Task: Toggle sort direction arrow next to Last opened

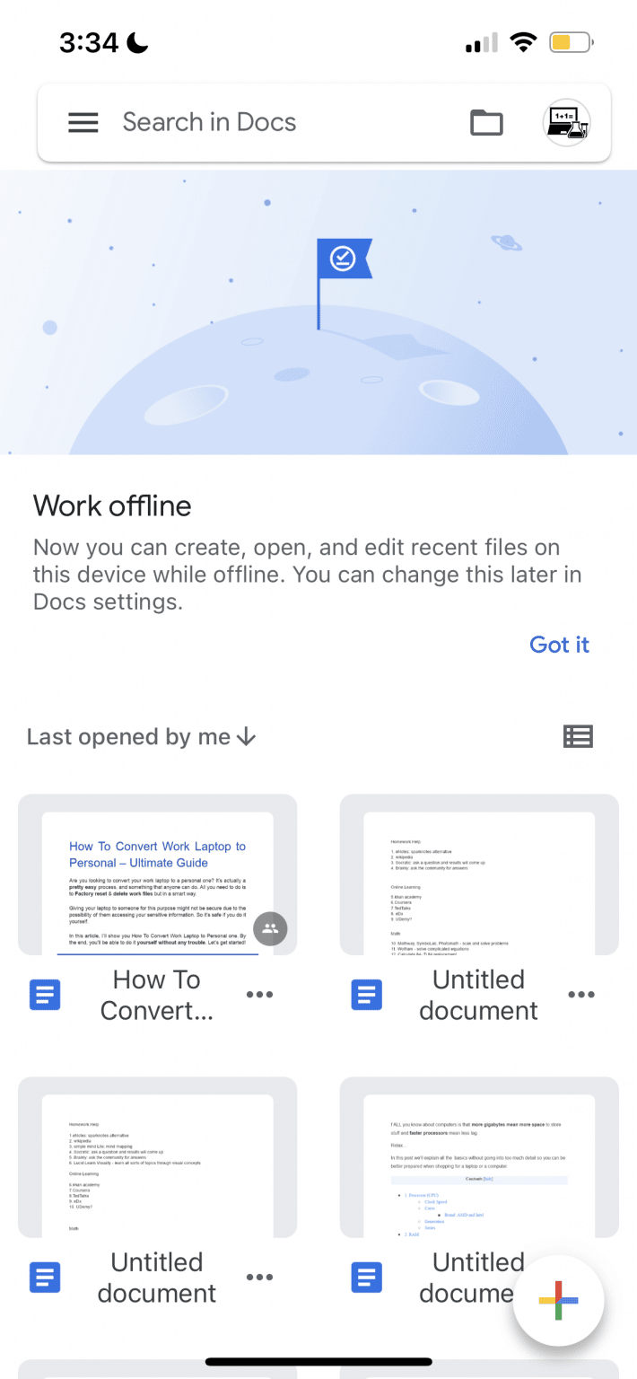Action: point(246,737)
